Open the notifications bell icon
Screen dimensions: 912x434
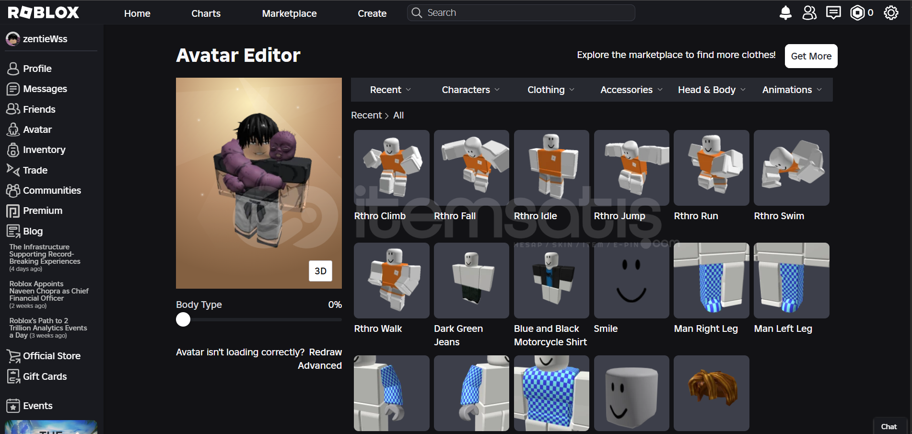pyautogui.click(x=785, y=13)
